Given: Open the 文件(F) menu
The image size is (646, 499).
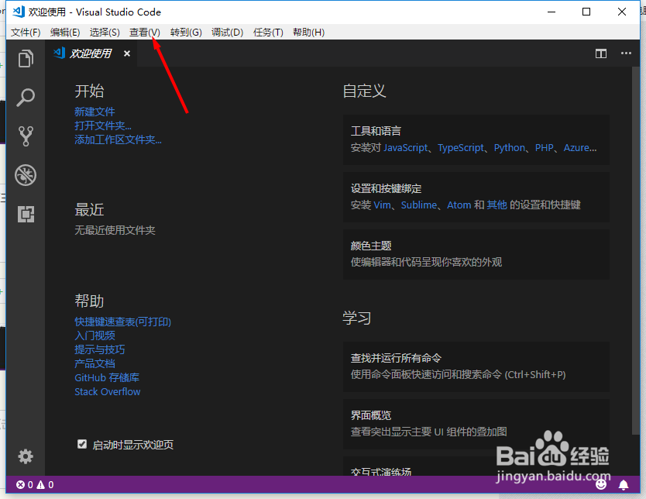Looking at the screenshot, I should click(x=26, y=32).
